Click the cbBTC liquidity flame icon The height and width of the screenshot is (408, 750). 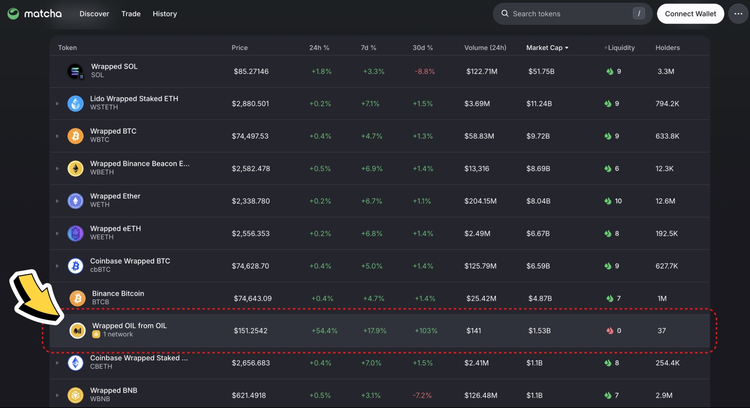[608, 266]
